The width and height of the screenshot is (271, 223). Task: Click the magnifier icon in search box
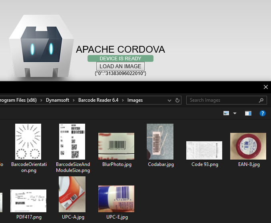pos(261,100)
